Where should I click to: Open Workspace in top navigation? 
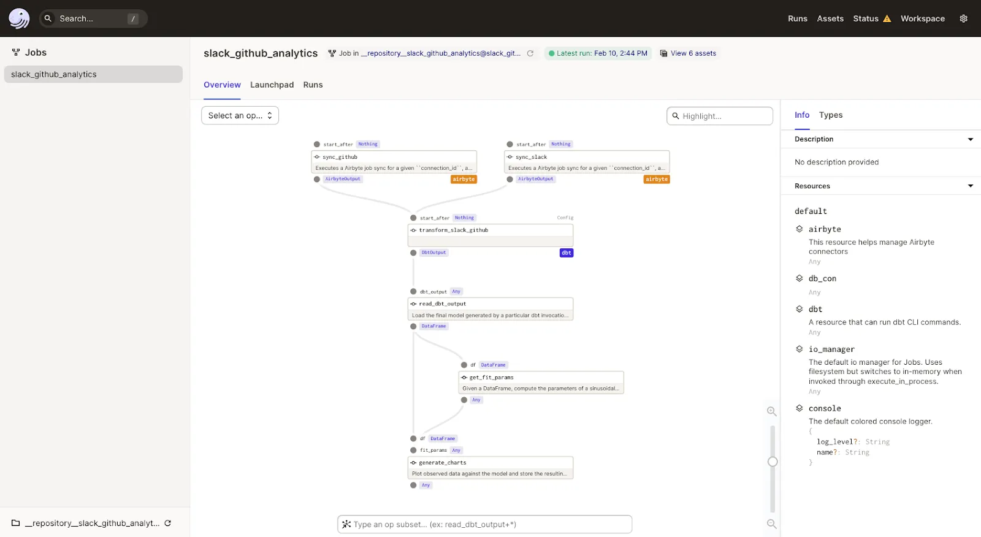pyautogui.click(x=923, y=18)
